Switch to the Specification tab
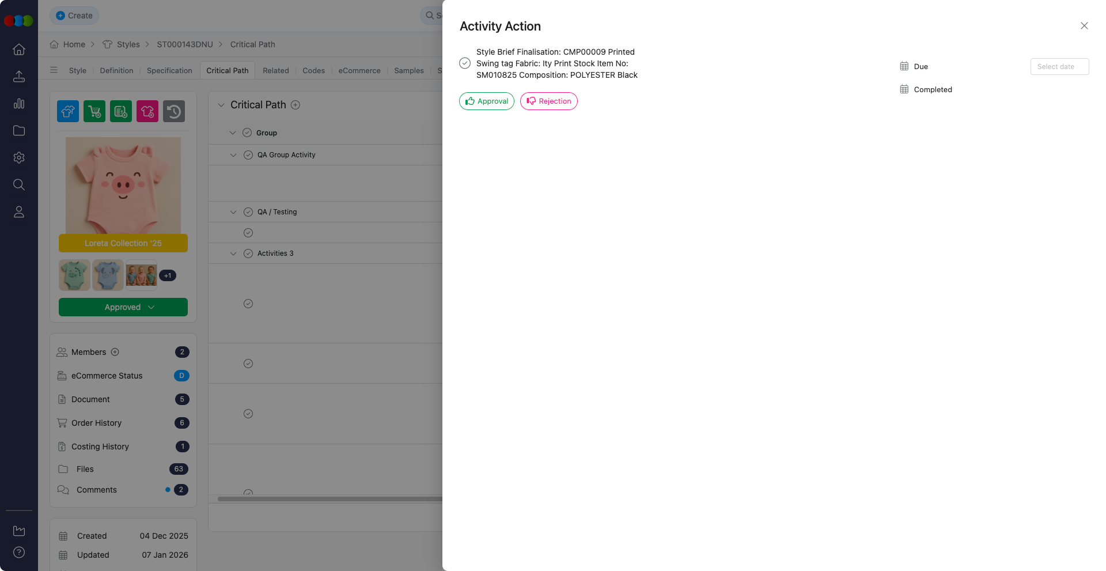This screenshot has height=571, width=1106. tap(169, 70)
